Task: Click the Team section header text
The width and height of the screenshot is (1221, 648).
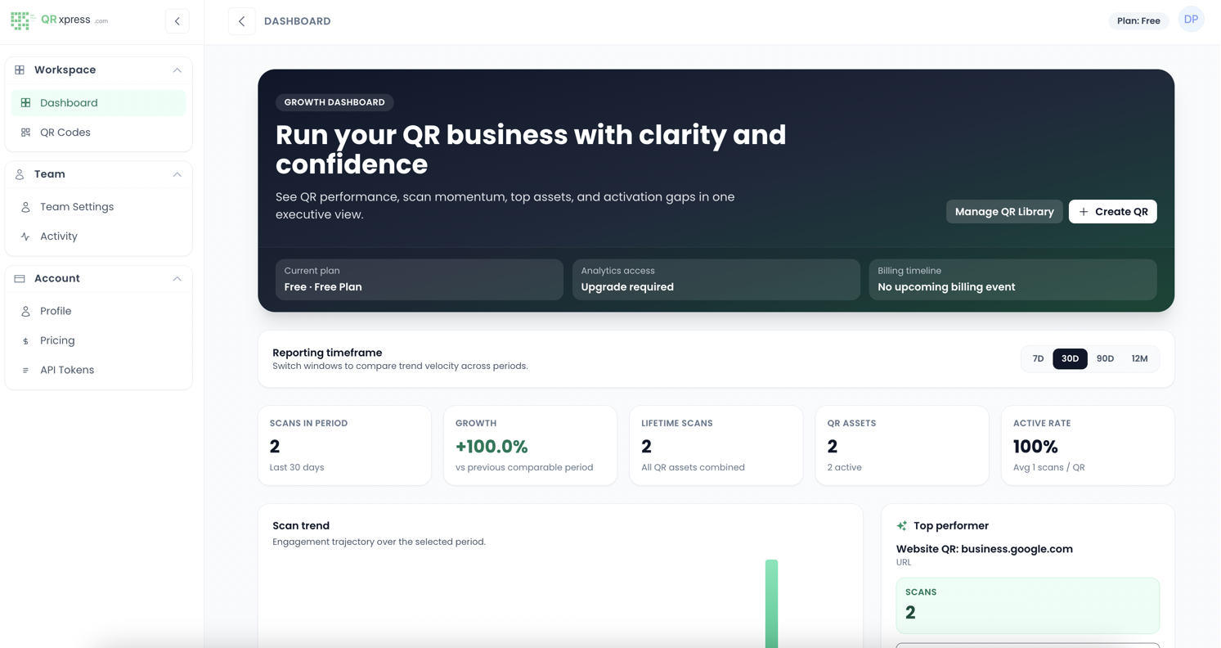Action: [x=50, y=174]
